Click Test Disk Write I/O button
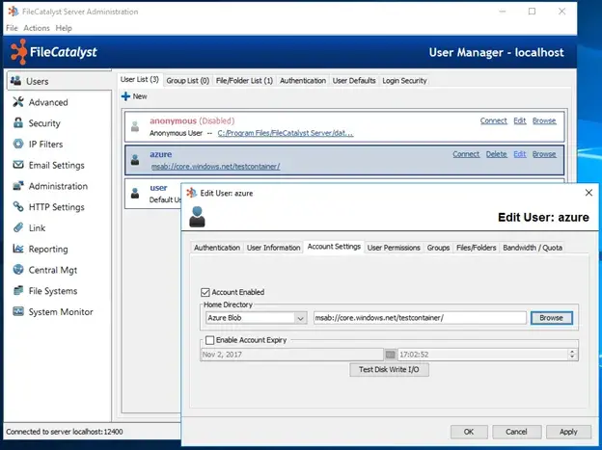 (x=389, y=369)
